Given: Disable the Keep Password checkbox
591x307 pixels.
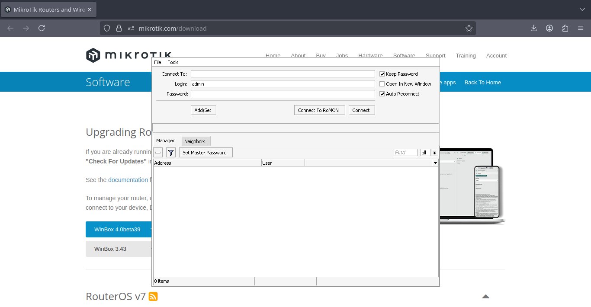Looking at the screenshot, I should click(x=382, y=74).
